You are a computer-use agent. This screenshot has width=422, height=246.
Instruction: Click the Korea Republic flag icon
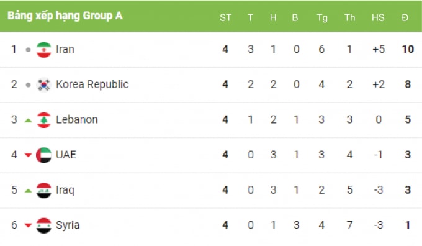tap(43, 85)
